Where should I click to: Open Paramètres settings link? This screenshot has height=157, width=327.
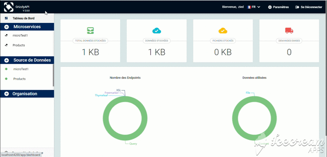(x=278, y=7)
